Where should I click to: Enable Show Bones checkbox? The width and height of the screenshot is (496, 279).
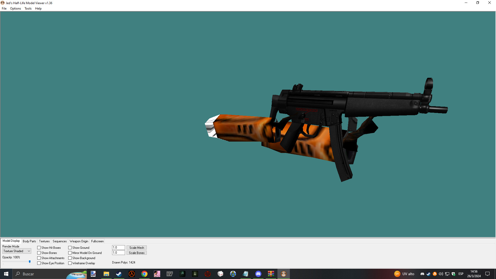(x=39, y=253)
